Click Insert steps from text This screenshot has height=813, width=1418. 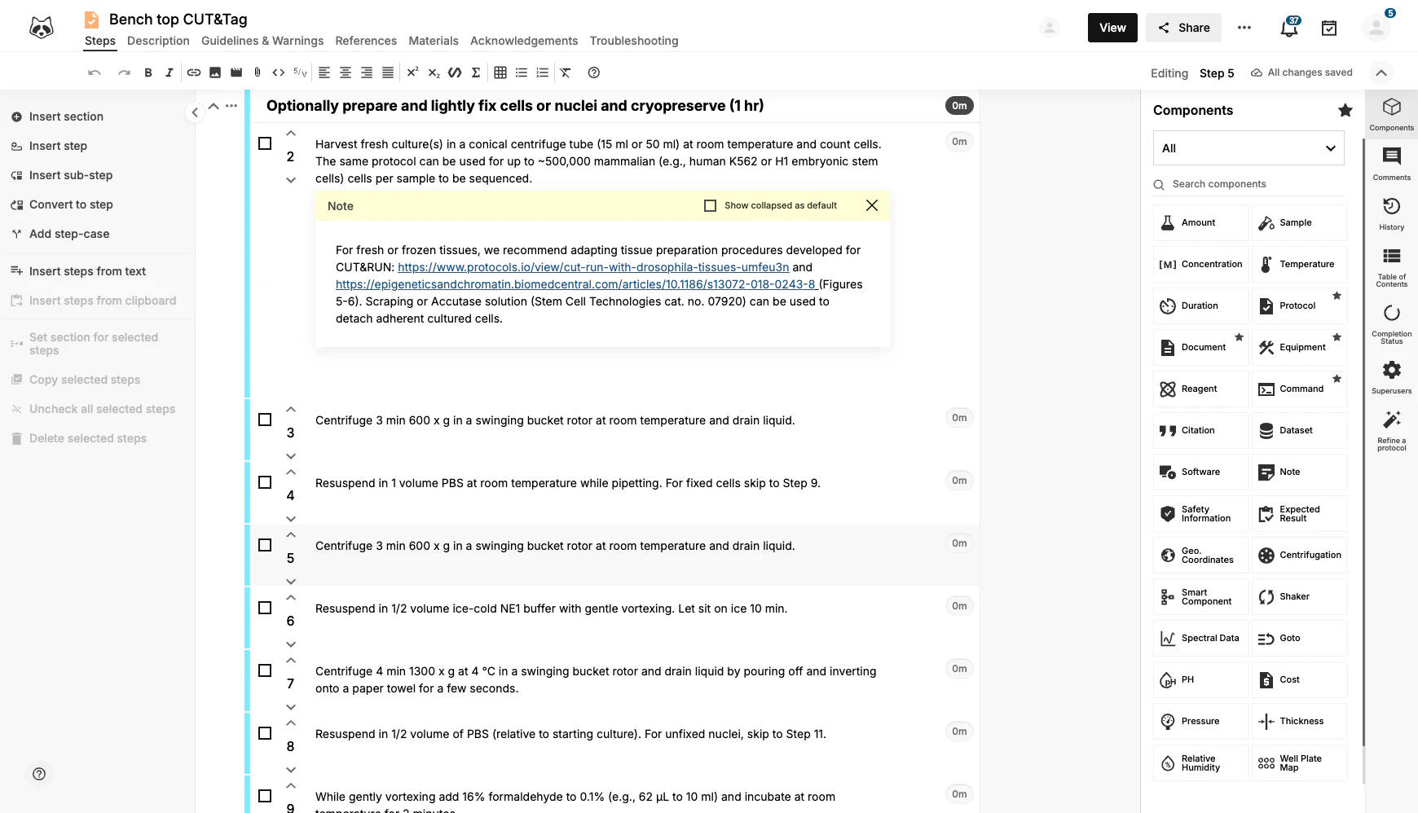[x=87, y=271]
